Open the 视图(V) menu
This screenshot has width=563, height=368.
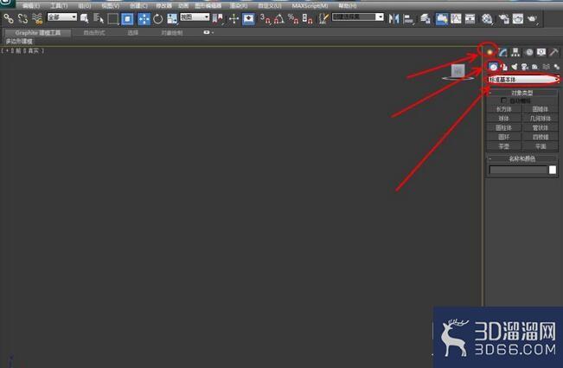[110, 6]
